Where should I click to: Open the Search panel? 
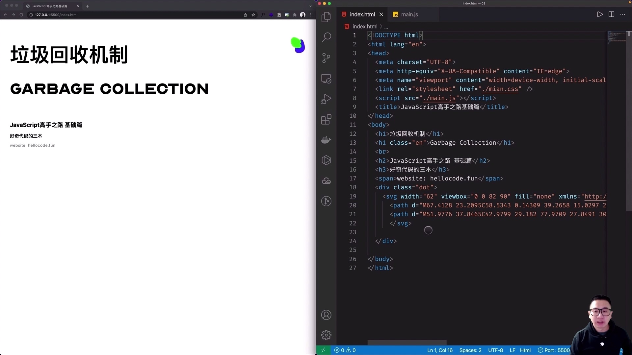coord(326,37)
